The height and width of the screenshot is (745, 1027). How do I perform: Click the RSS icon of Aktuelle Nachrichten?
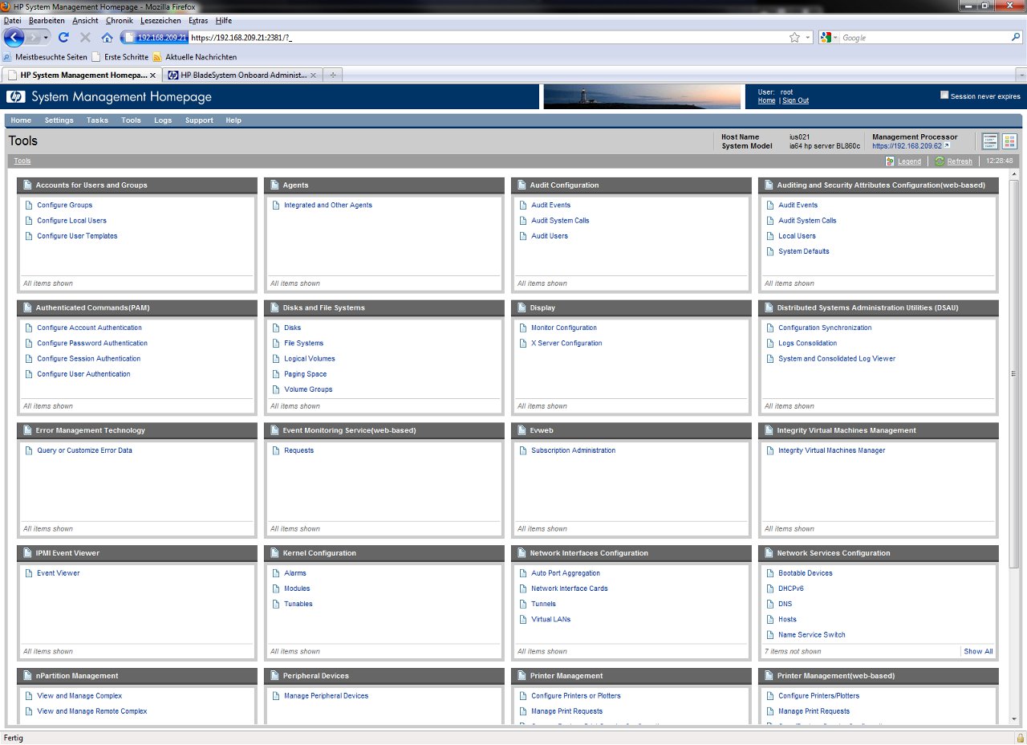tap(157, 57)
